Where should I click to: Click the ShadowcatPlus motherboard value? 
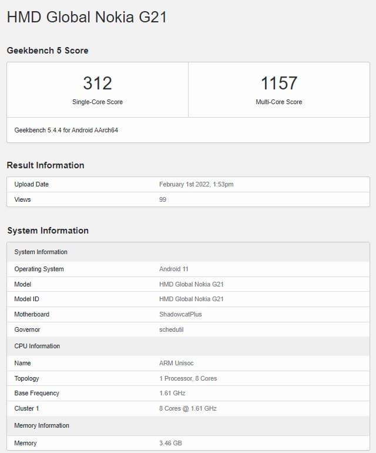click(180, 314)
